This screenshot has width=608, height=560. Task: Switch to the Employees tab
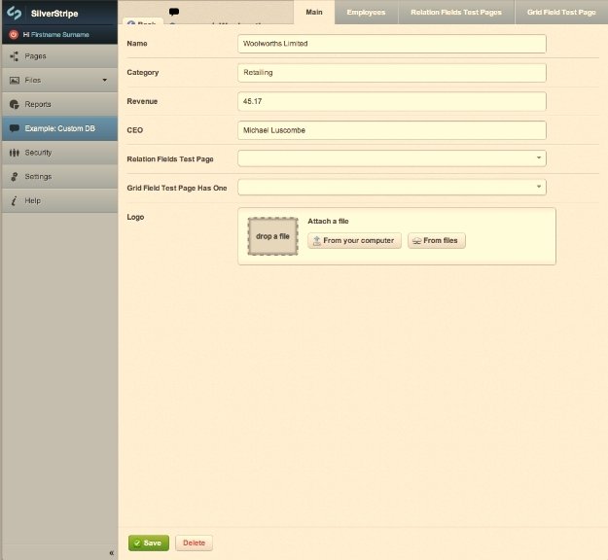pos(366,12)
